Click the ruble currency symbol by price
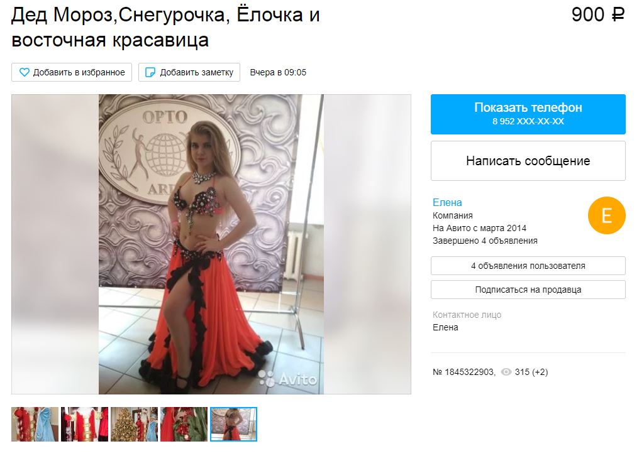The width and height of the screenshot is (644, 456). (x=618, y=15)
